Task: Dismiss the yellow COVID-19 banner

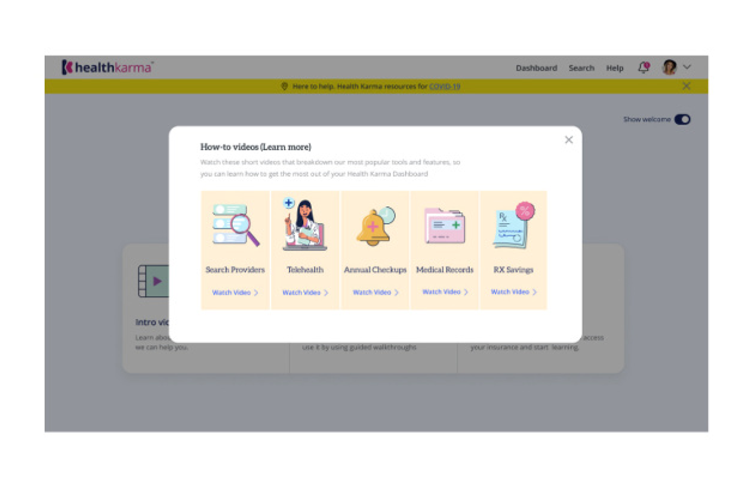Action: (686, 86)
